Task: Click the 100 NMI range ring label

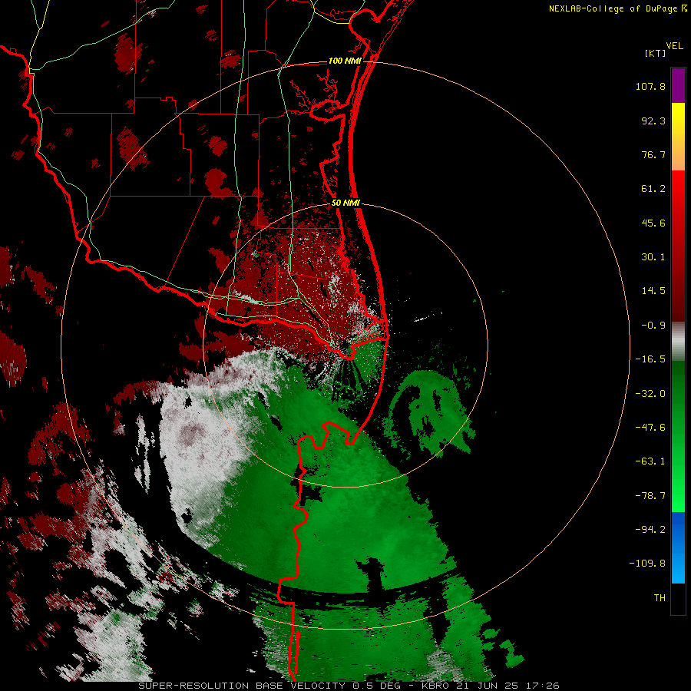Action: point(345,61)
